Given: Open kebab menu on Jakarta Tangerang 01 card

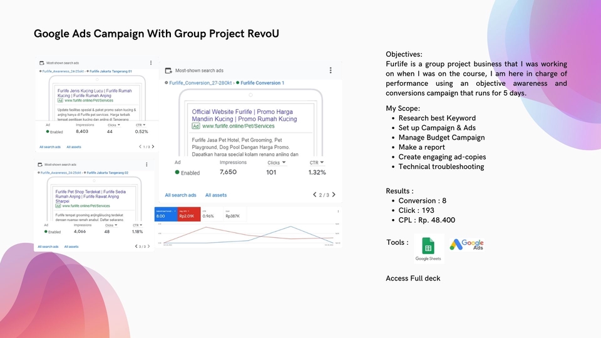Looking at the screenshot, I should 151,63.
